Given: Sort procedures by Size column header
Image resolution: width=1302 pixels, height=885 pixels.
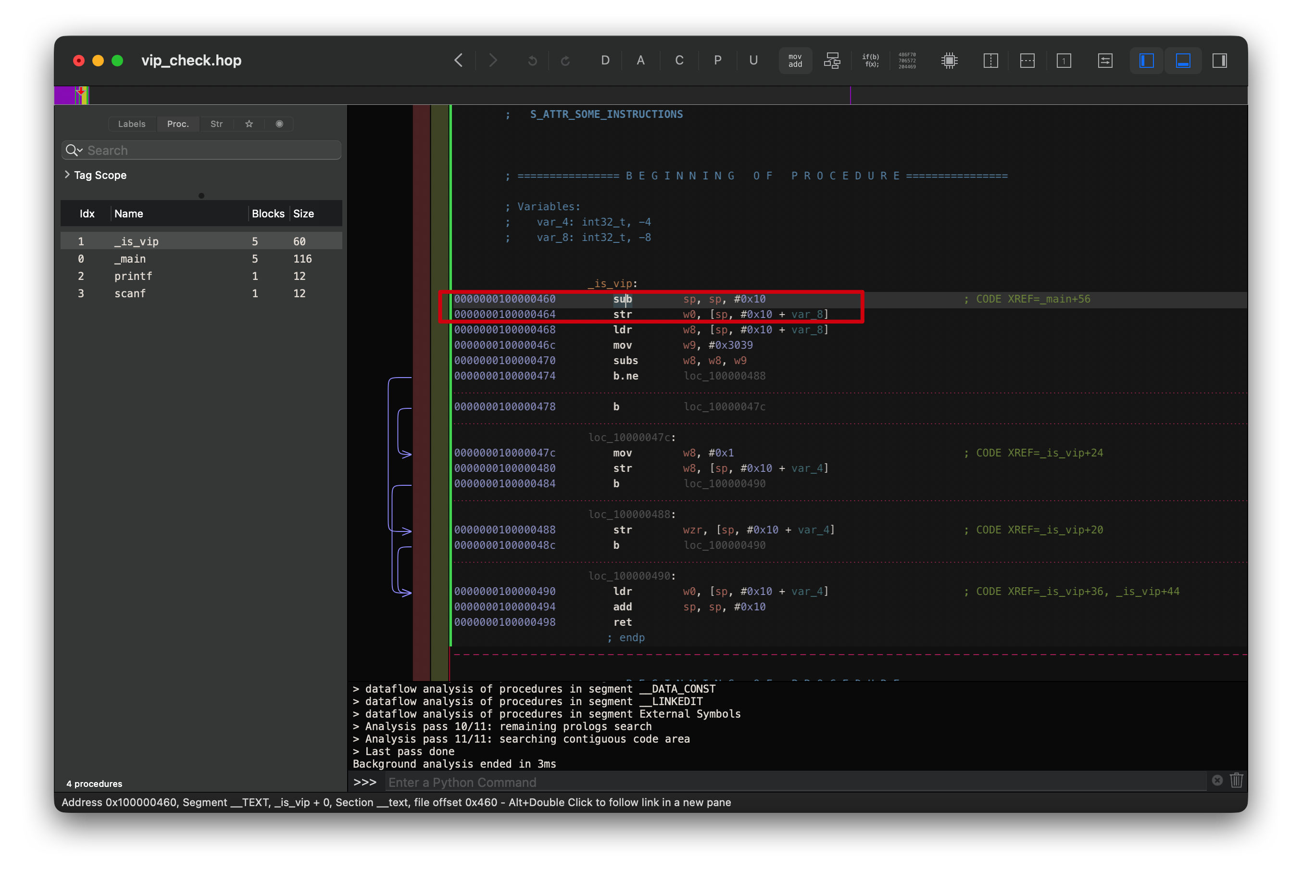Looking at the screenshot, I should coord(304,214).
